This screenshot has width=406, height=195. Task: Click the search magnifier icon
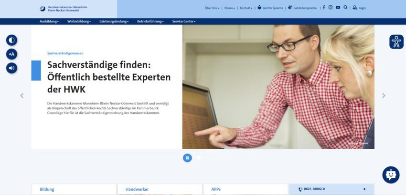pyautogui.click(x=345, y=8)
